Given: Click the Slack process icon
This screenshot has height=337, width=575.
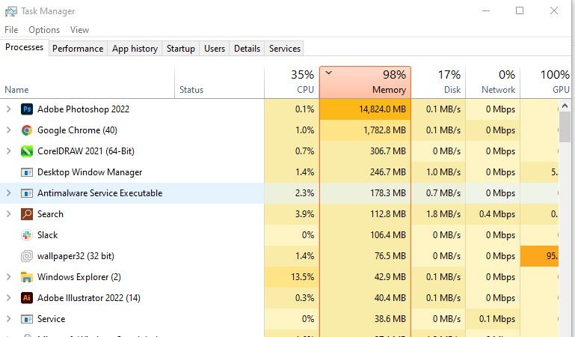Looking at the screenshot, I should (27, 235).
